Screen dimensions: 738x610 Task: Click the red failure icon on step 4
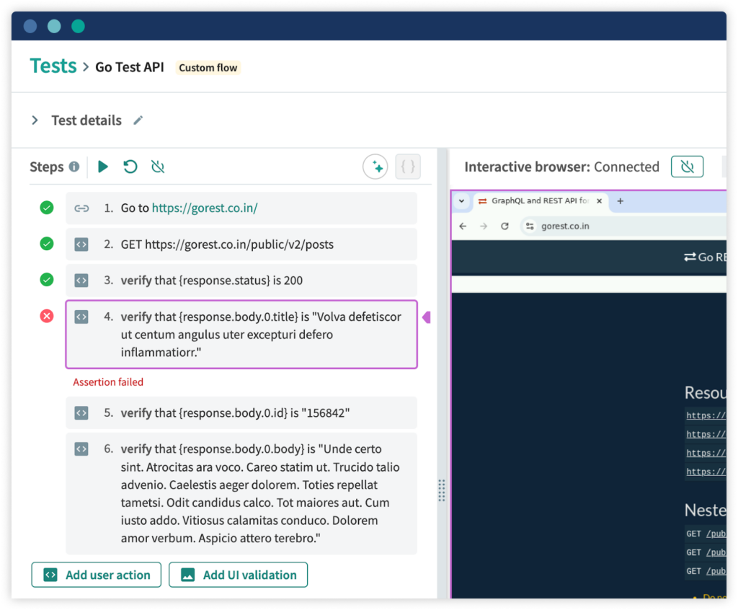pos(46,316)
